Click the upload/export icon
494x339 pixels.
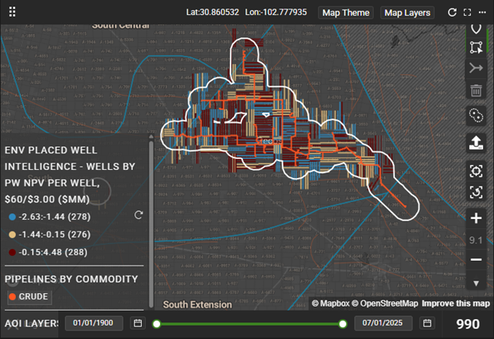click(x=477, y=143)
